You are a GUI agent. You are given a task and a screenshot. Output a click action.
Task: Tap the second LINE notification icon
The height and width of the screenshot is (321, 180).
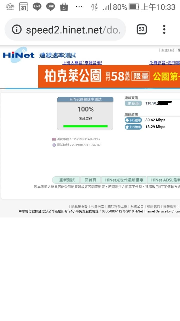50,7
